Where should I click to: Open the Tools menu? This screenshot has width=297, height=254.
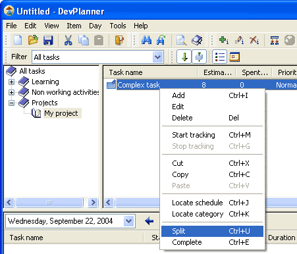coord(118,26)
